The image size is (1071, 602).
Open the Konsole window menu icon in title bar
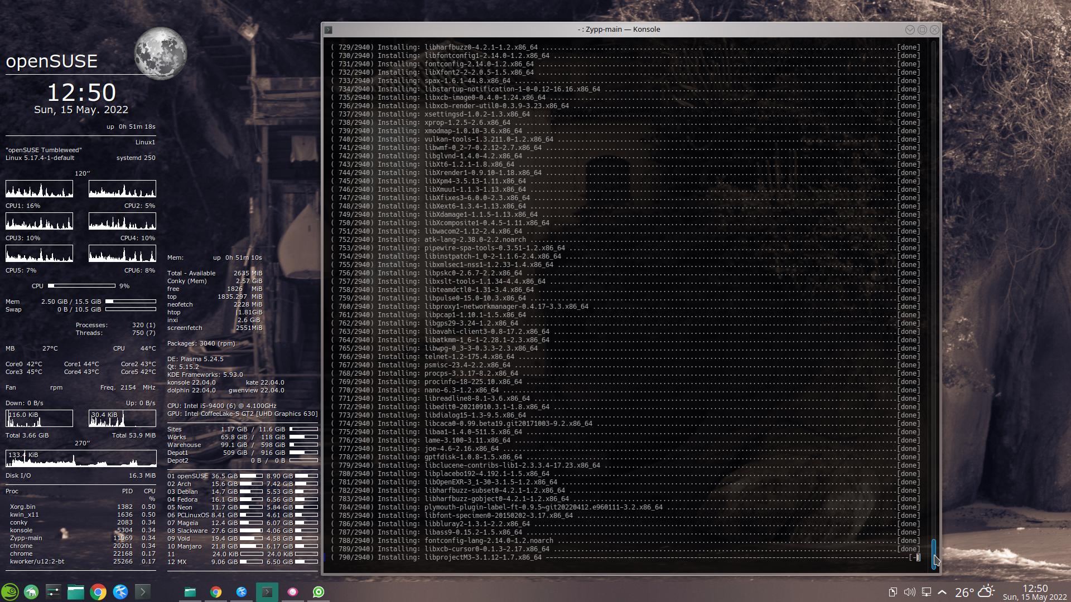(329, 30)
